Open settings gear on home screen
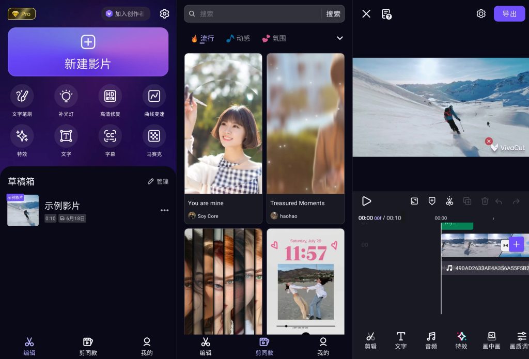The width and height of the screenshot is (529, 359). (164, 14)
